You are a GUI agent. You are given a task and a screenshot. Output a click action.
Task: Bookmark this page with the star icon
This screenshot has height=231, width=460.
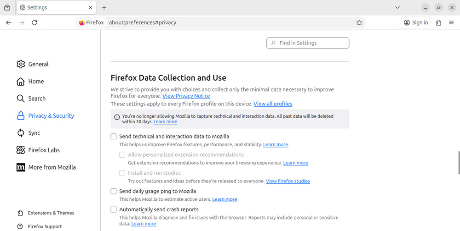coord(359,22)
